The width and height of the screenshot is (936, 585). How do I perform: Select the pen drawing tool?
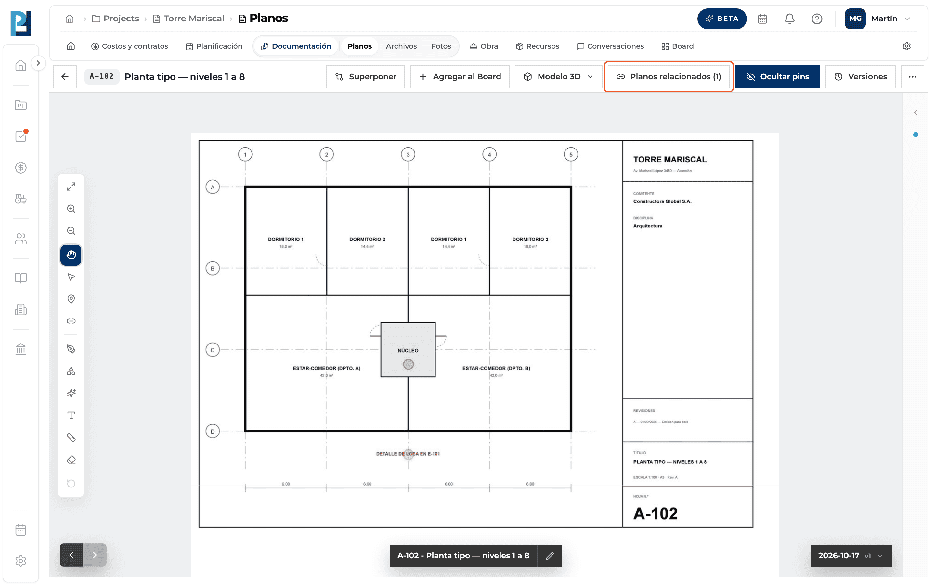[71, 349]
